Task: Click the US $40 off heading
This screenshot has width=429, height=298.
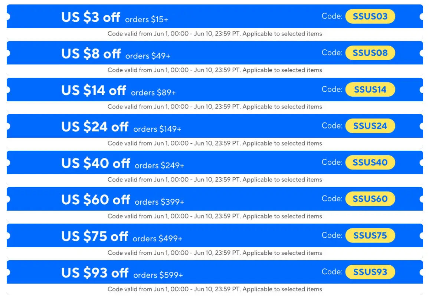Action: coord(95,163)
